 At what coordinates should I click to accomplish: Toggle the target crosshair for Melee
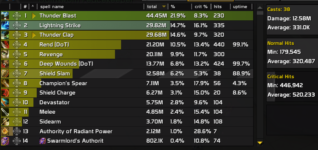click(x=17, y=112)
